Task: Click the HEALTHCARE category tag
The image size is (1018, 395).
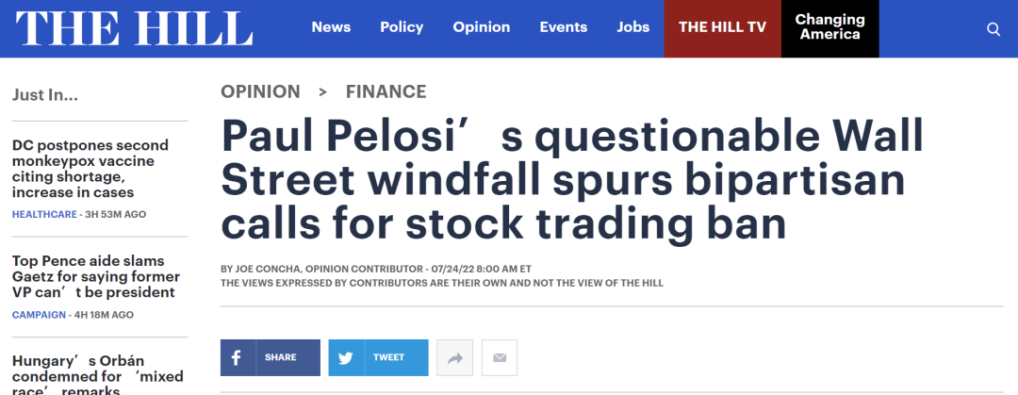Action: [44, 214]
